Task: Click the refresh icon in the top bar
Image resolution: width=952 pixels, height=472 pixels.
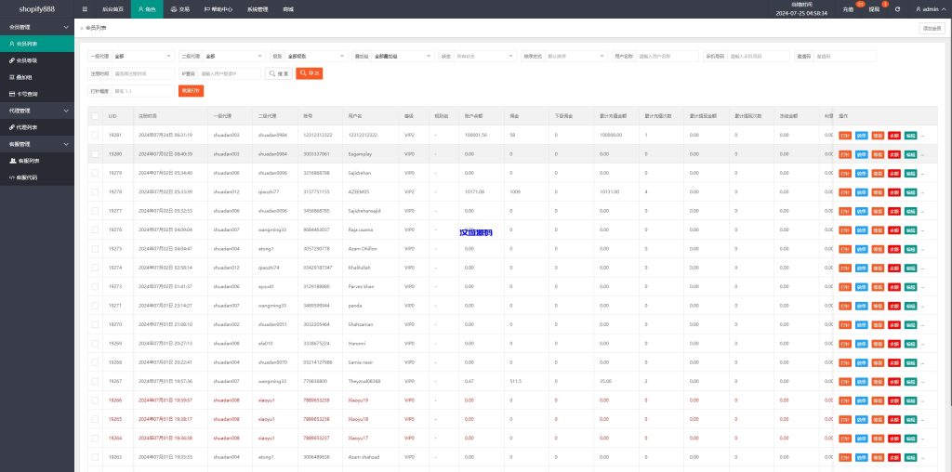Action: (x=897, y=9)
